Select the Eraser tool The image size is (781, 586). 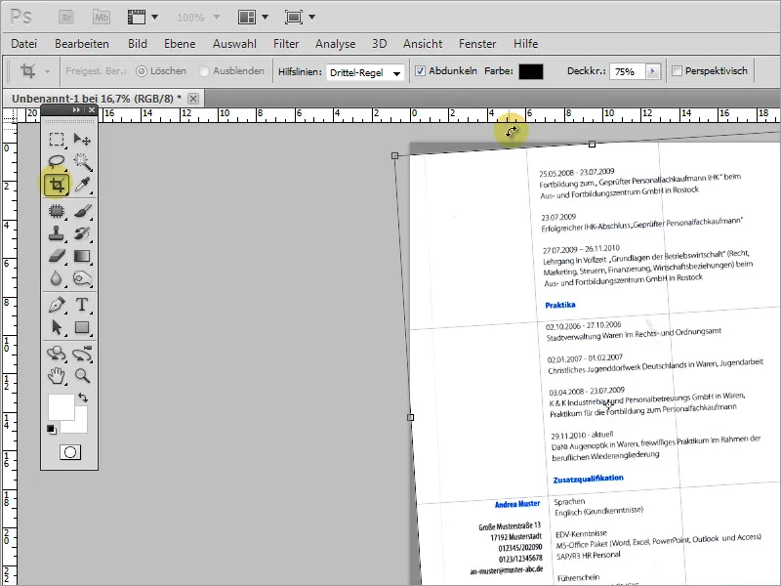(57, 256)
